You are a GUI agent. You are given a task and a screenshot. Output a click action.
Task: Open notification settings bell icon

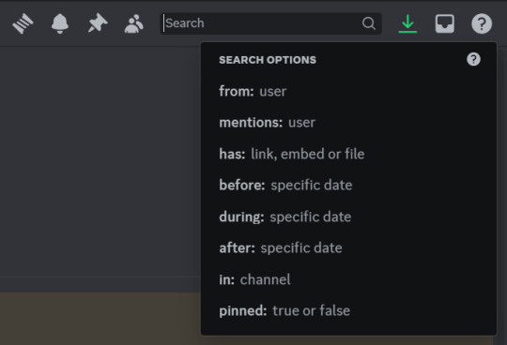click(x=60, y=23)
